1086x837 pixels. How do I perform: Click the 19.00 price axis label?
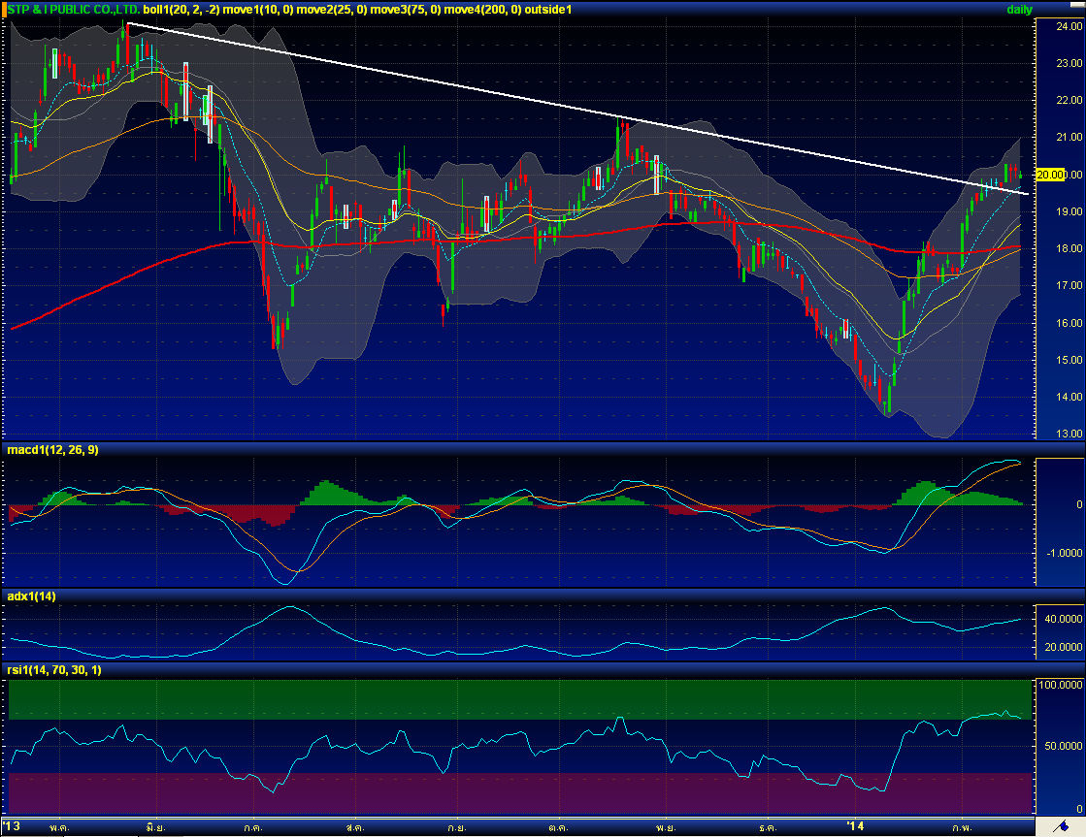click(1069, 211)
